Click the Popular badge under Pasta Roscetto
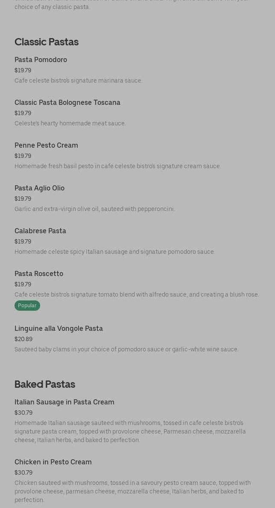 pyautogui.click(x=27, y=306)
